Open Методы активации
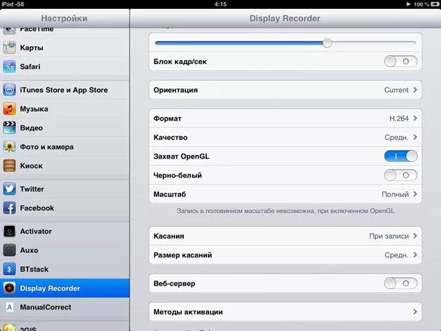The image size is (441, 331). click(x=285, y=312)
